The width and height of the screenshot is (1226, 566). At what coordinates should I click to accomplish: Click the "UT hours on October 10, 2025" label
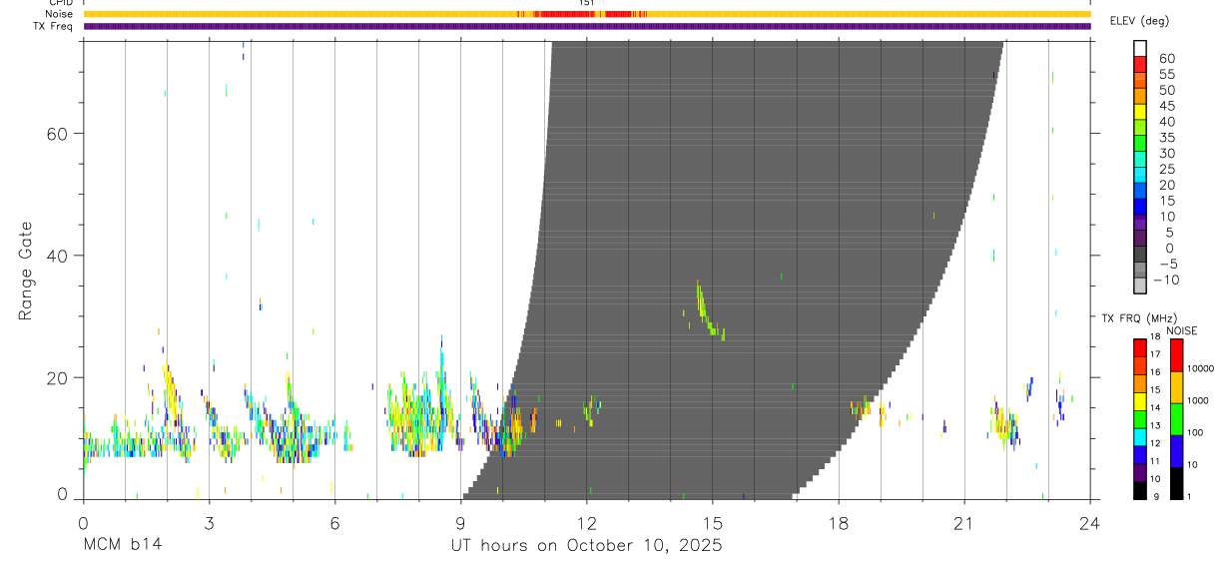point(587,546)
